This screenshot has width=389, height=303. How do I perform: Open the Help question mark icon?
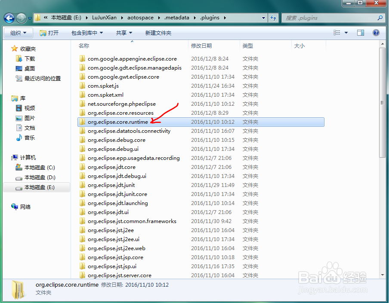click(376, 33)
